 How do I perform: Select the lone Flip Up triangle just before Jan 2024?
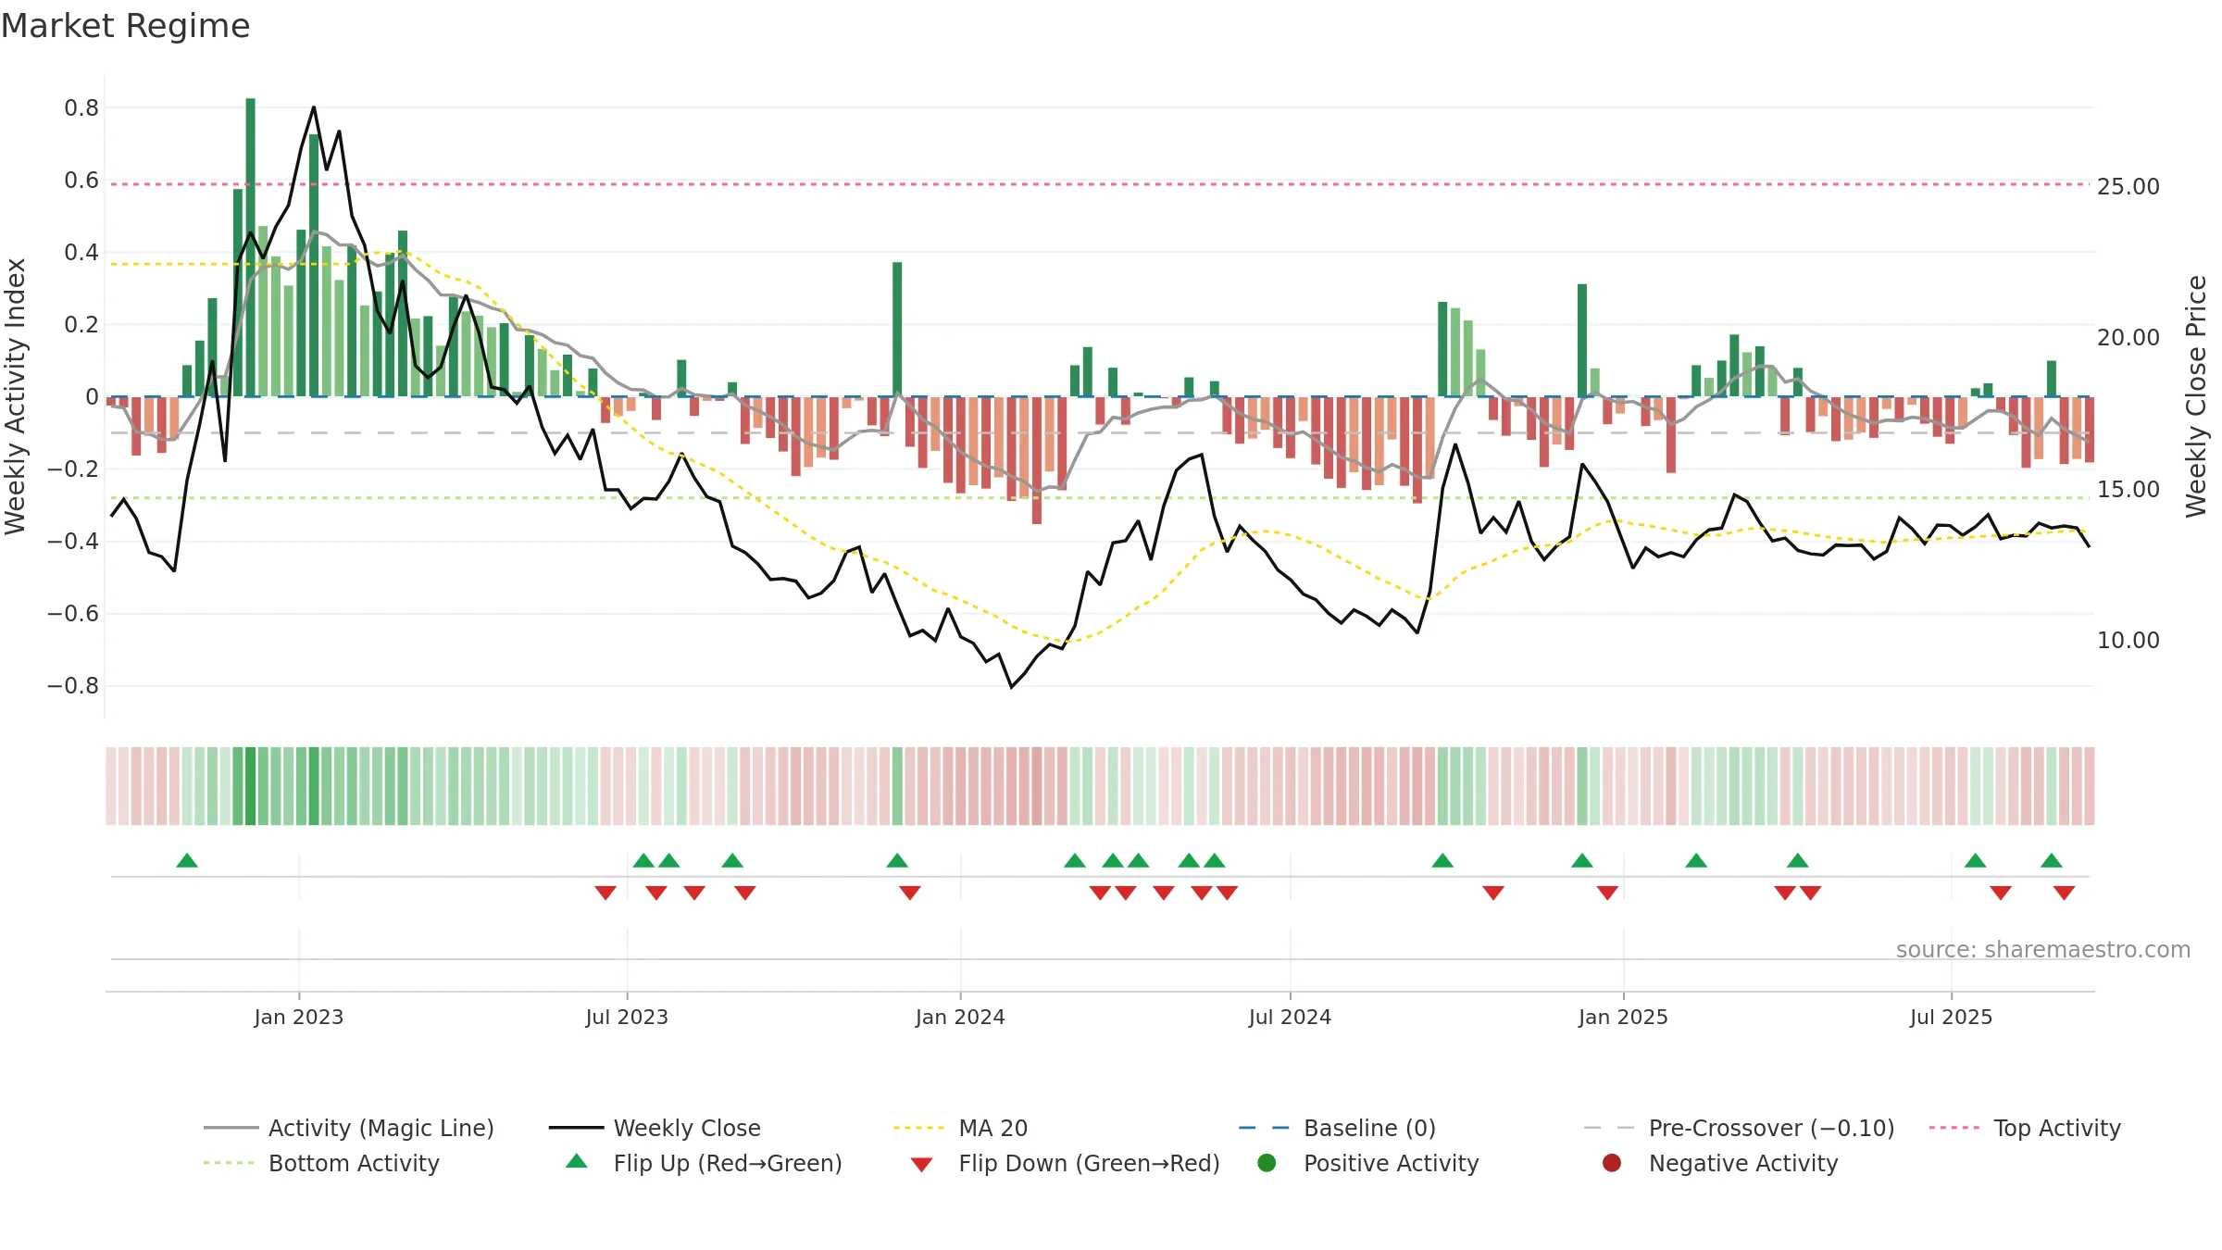pyautogui.click(x=897, y=860)
